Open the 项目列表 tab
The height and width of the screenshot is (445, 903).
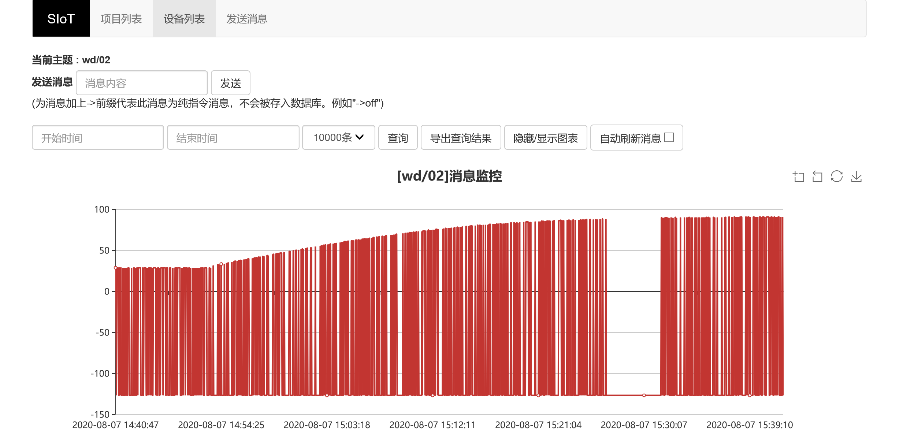121,18
